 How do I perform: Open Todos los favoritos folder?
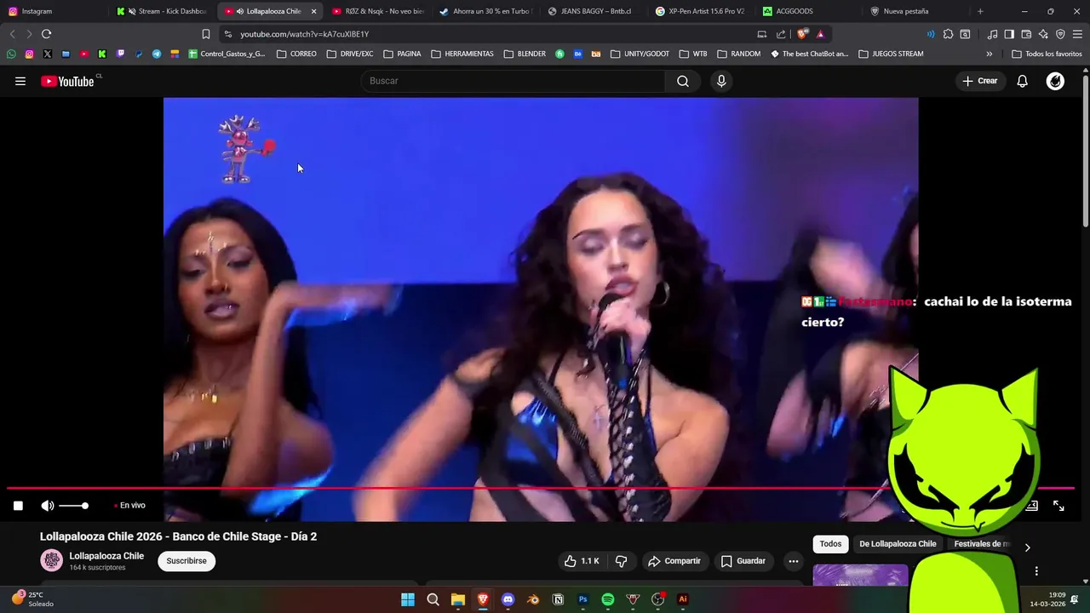point(1047,54)
